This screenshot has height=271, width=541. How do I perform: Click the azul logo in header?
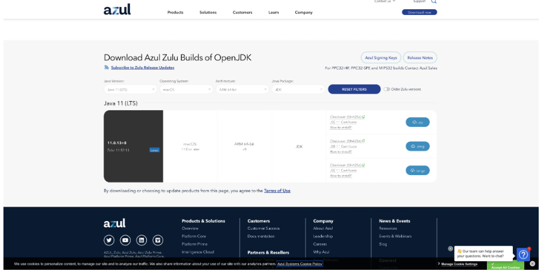click(x=117, y=9)
